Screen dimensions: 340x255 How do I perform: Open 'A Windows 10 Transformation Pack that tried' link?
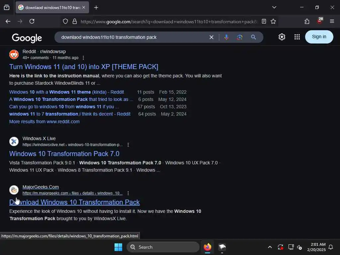(71, 100)
